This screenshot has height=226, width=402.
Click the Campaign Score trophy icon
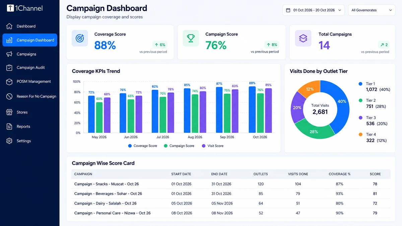coord(191,38)
